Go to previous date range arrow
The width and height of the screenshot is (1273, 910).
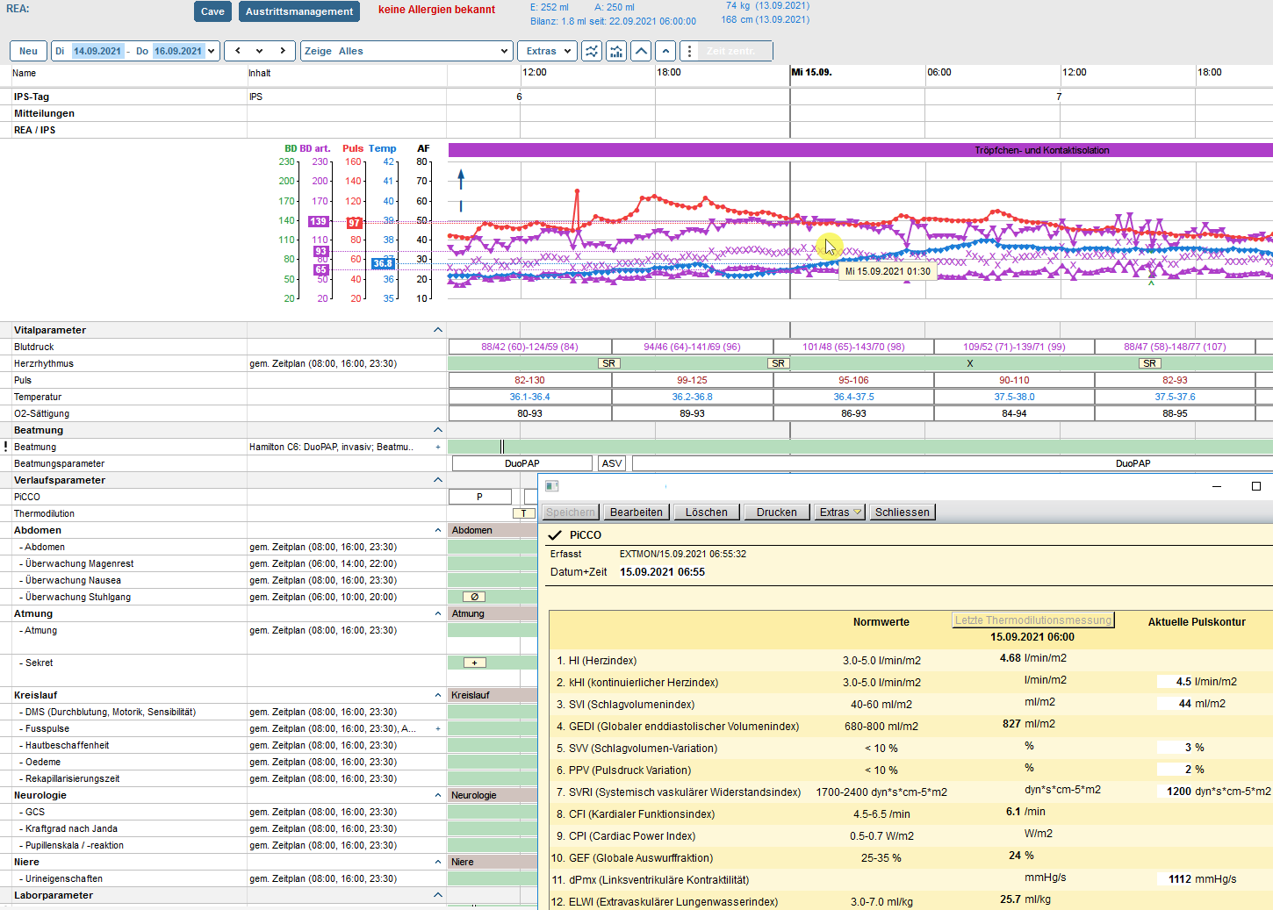(x=238, y=51)
